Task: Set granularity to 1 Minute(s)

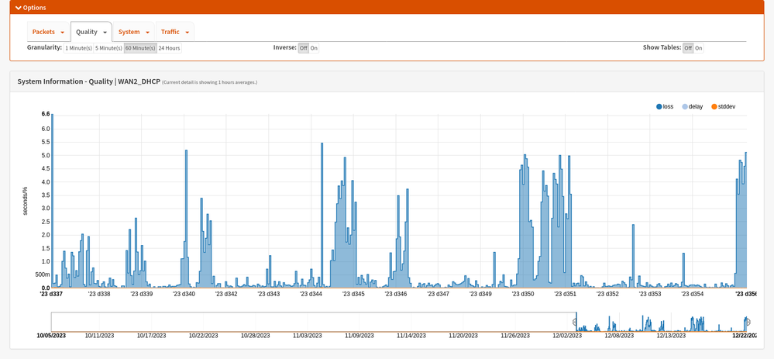Action: click(78, 48)
